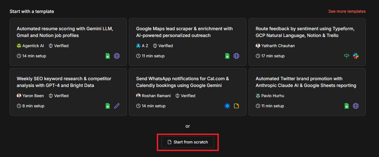
Task: Click Agentick AI avatar icon
Action: [x=19, y=46]
